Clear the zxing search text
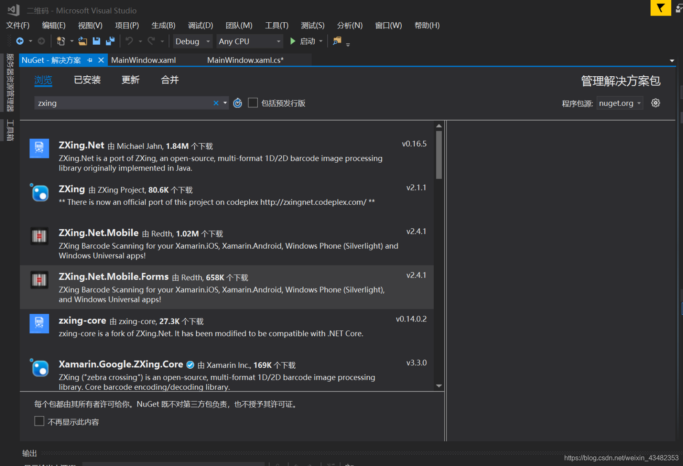The height and width of the screenshot is (466, 683). [216, 103]
